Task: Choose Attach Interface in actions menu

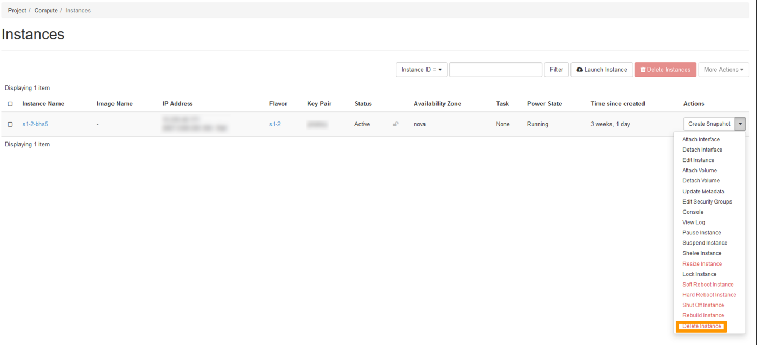Action: pyautogui.click(x=701, y=140)
